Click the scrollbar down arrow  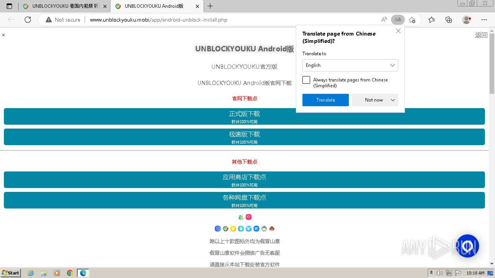[x=492, y=264]
